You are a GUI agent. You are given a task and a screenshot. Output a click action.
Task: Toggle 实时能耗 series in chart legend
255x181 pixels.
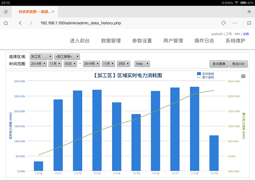[206, 74]
